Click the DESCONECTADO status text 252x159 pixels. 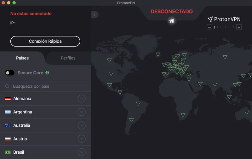(172, 11)
